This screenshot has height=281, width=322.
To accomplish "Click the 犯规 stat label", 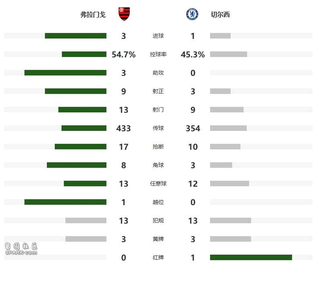I will click(158, 220).
